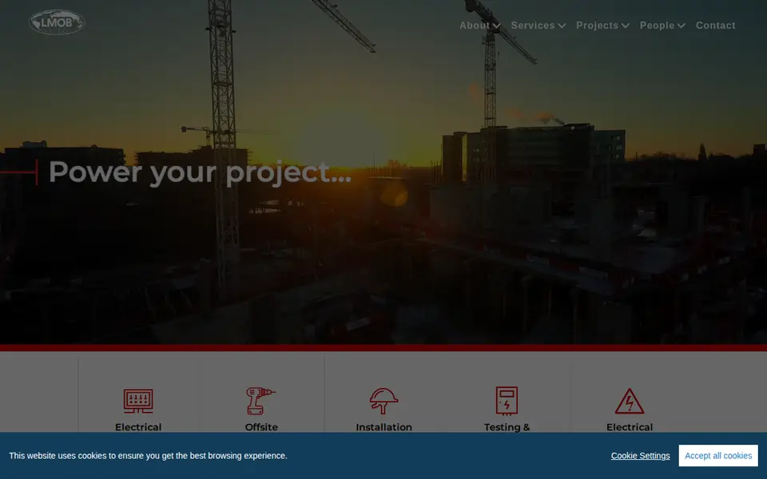Click 'Power your project...' heading
767x479 pixels.
(200, 172)
